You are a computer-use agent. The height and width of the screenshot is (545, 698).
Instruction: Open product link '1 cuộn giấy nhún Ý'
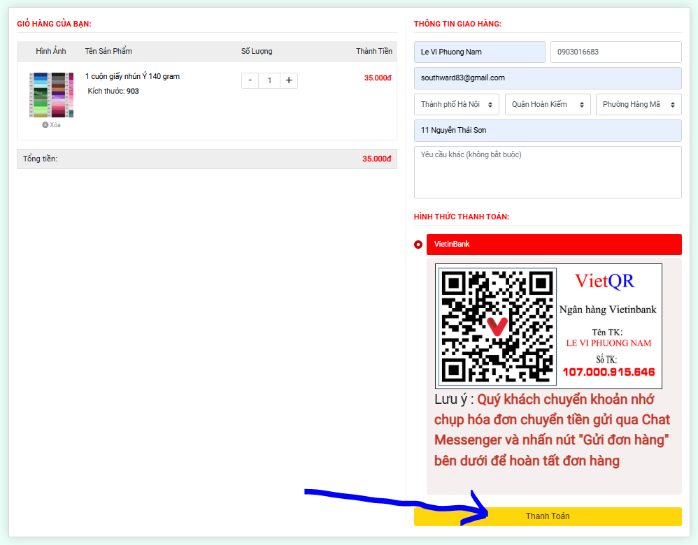132,76
